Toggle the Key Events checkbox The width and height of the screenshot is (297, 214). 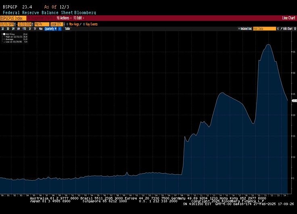[x=84, y=24]
